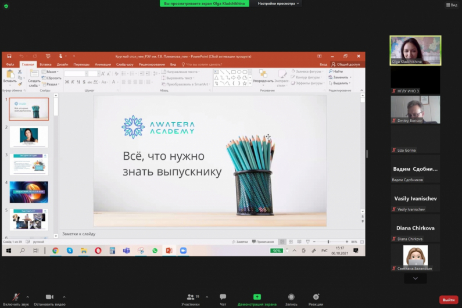The image size is (462, 308).
Task: Expand audio options arrow next to mute
Action: (x=28, y=297)
